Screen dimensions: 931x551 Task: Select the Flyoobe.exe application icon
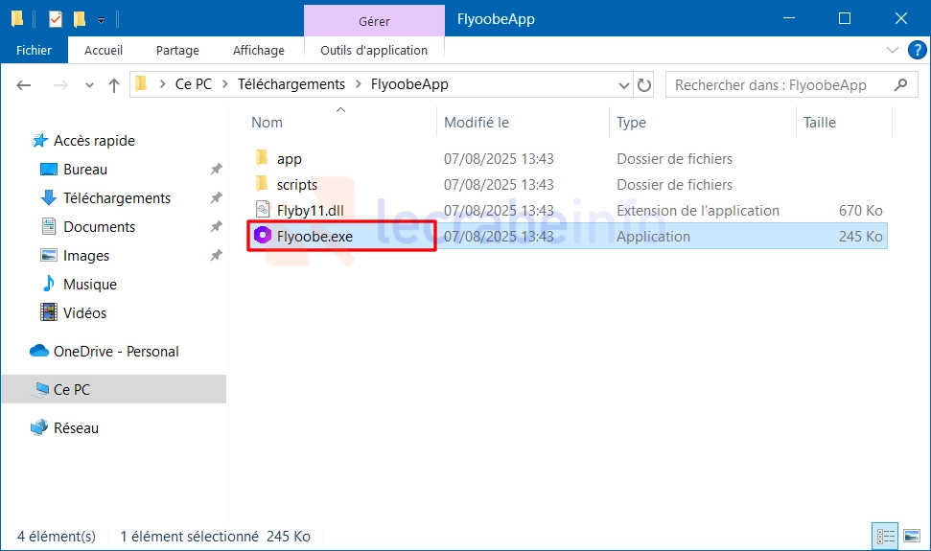[x=263, y=236]
